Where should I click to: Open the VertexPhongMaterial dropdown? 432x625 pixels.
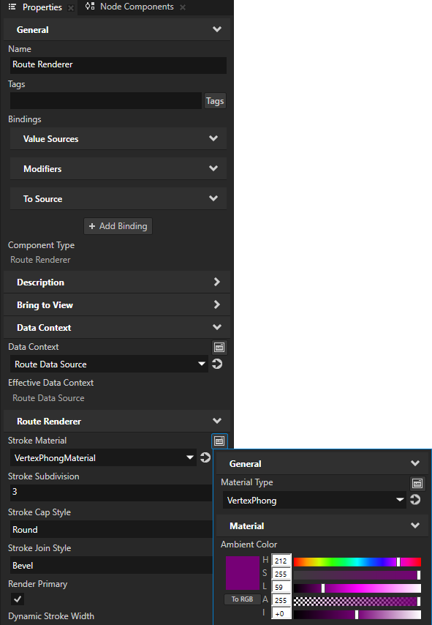[x=103, y=457]
